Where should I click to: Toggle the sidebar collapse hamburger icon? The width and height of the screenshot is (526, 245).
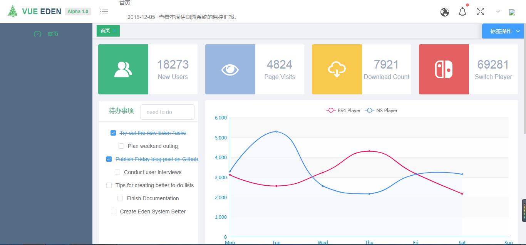(104, 12)
